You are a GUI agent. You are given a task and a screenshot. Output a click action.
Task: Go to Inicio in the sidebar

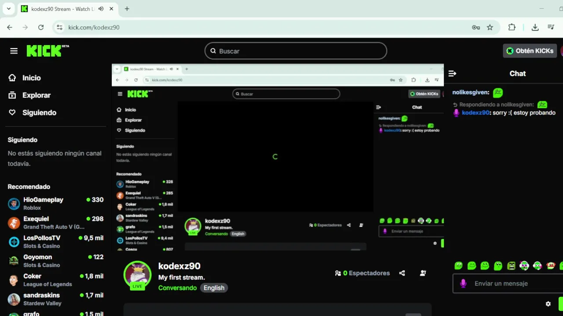[31, 78]
